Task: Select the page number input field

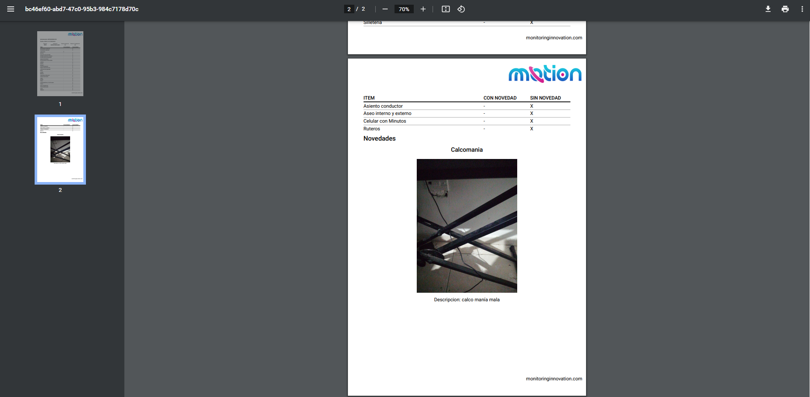Action: (x=349, y=9)
